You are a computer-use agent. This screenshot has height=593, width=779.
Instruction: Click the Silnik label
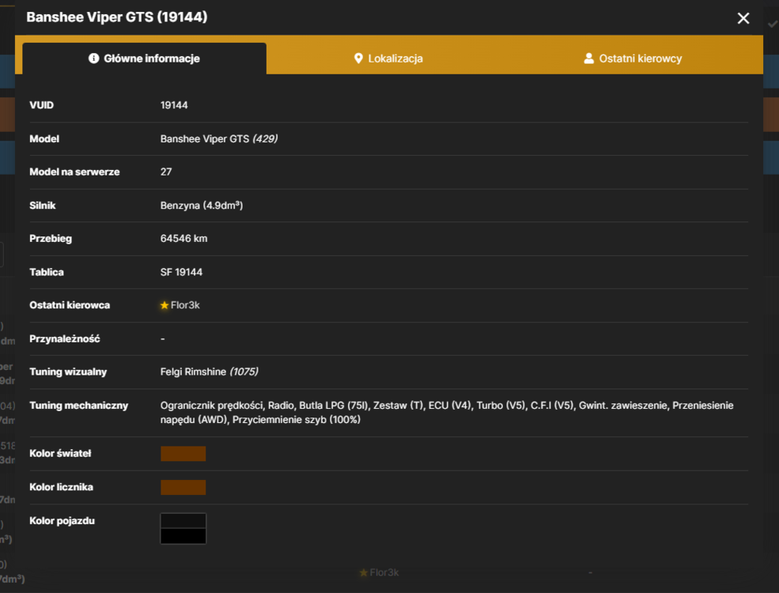point(42,206)
